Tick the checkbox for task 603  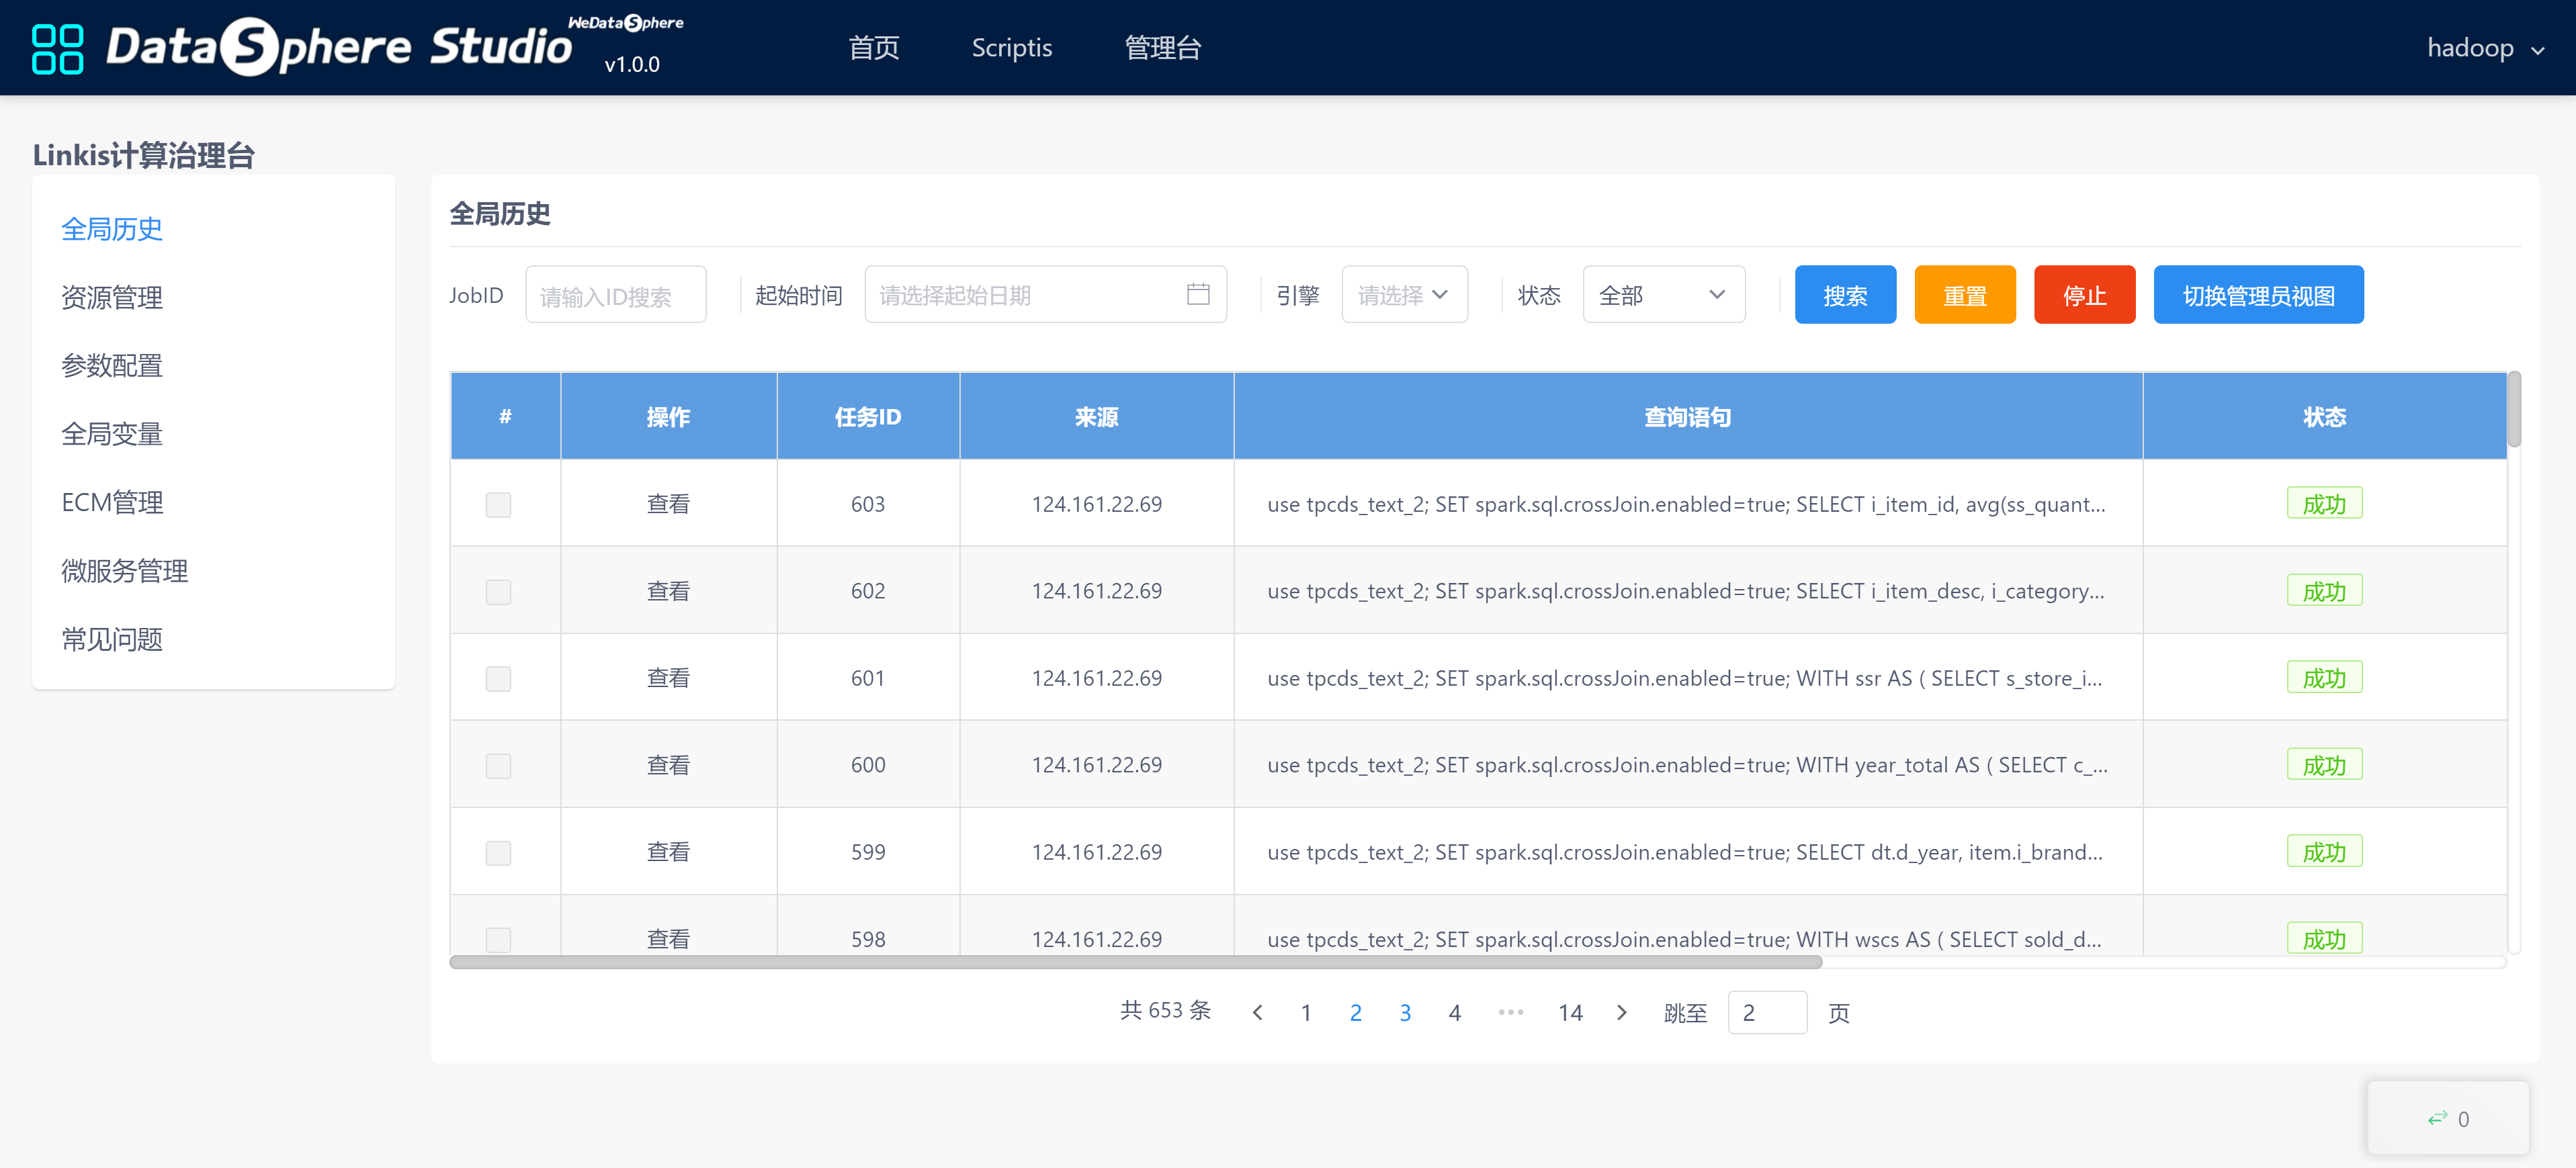point(498,505)
